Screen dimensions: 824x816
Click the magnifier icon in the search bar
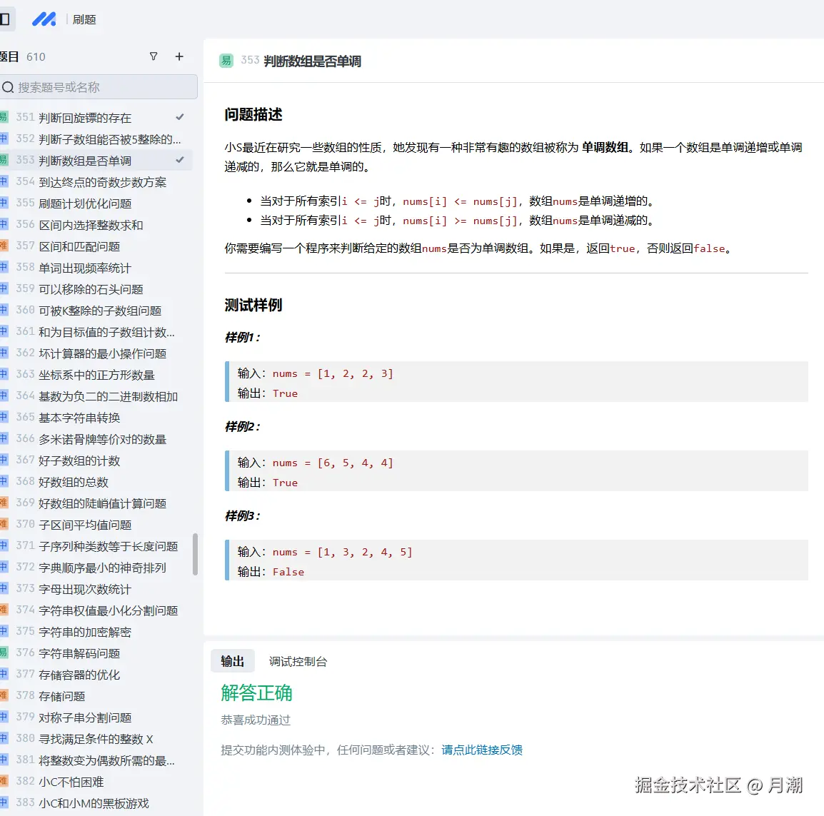click(x=7, y=86)
